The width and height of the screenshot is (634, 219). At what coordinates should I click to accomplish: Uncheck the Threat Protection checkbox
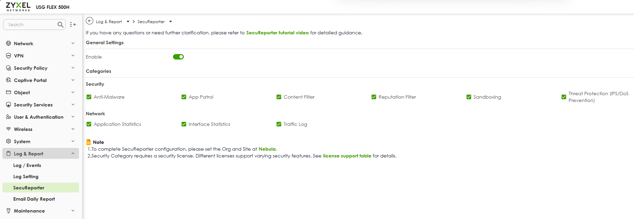tap(564, 97)
